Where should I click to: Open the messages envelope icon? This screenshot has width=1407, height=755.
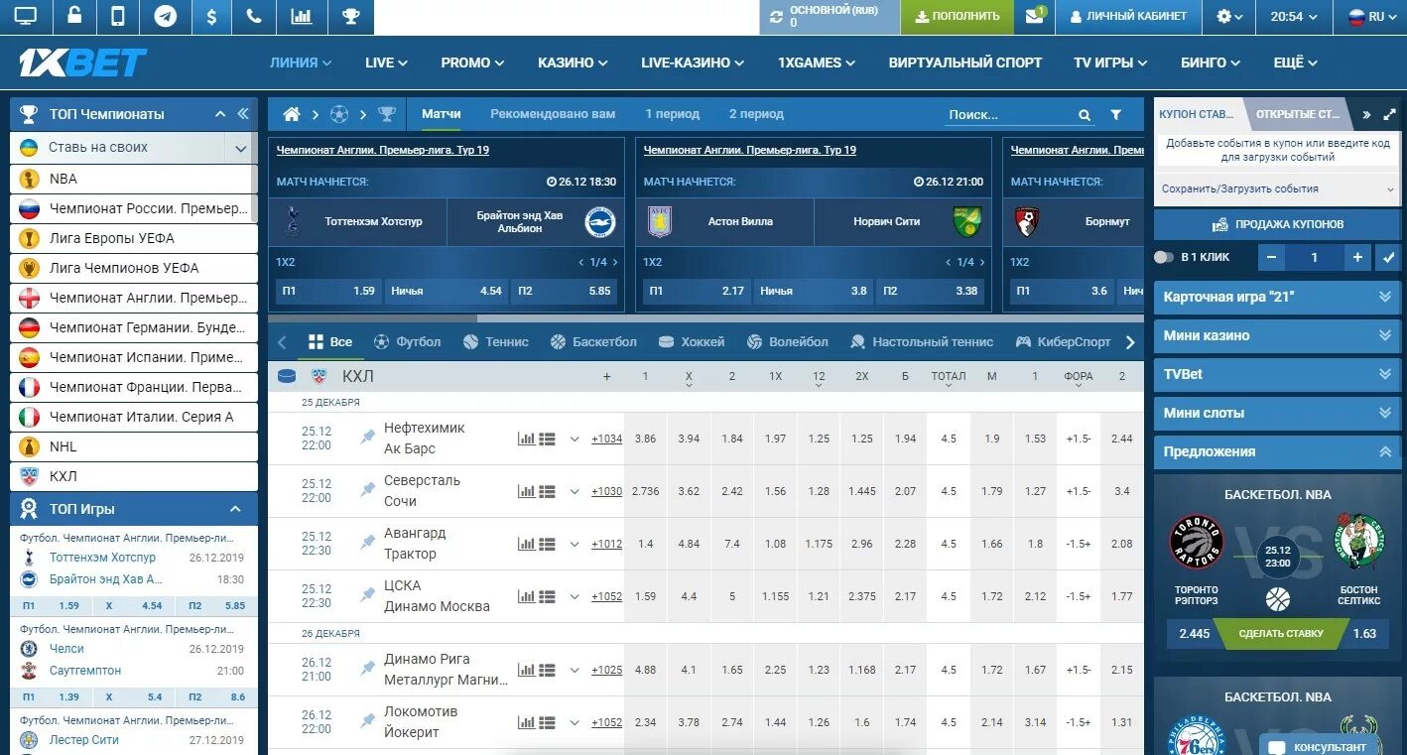(x=1035, y=15)
